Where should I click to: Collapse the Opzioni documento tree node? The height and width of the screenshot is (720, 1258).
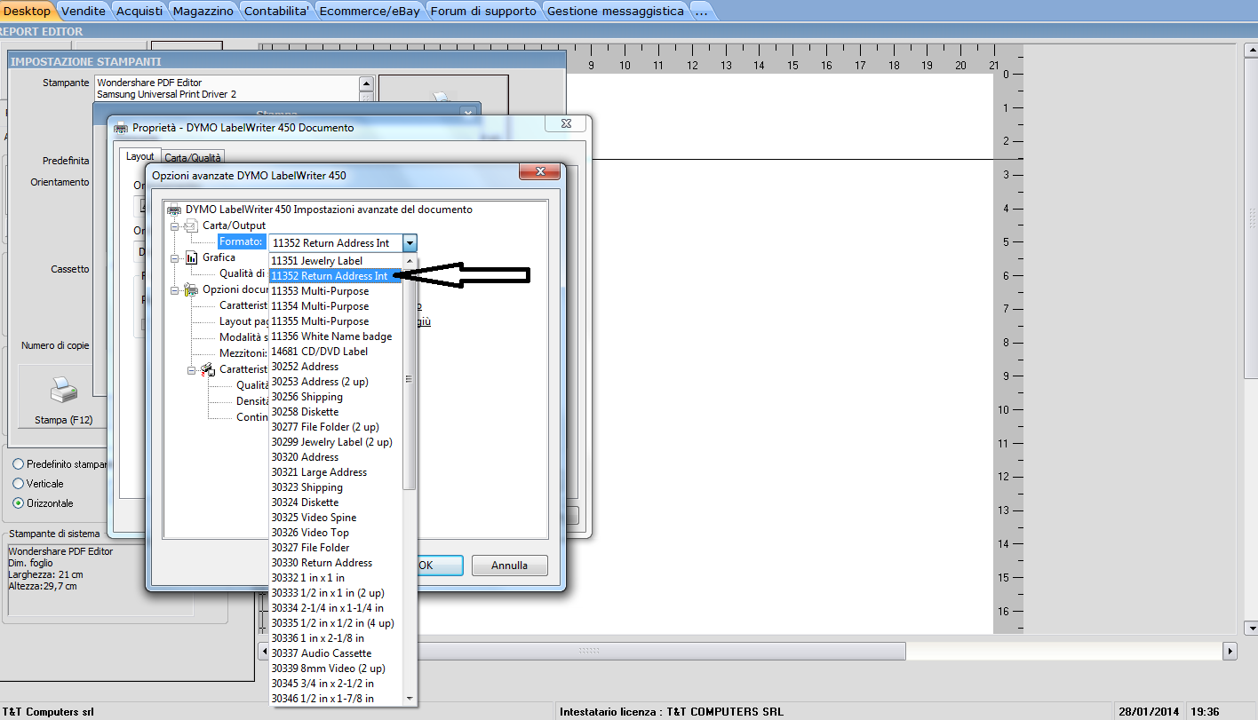[x=175, y=289]
